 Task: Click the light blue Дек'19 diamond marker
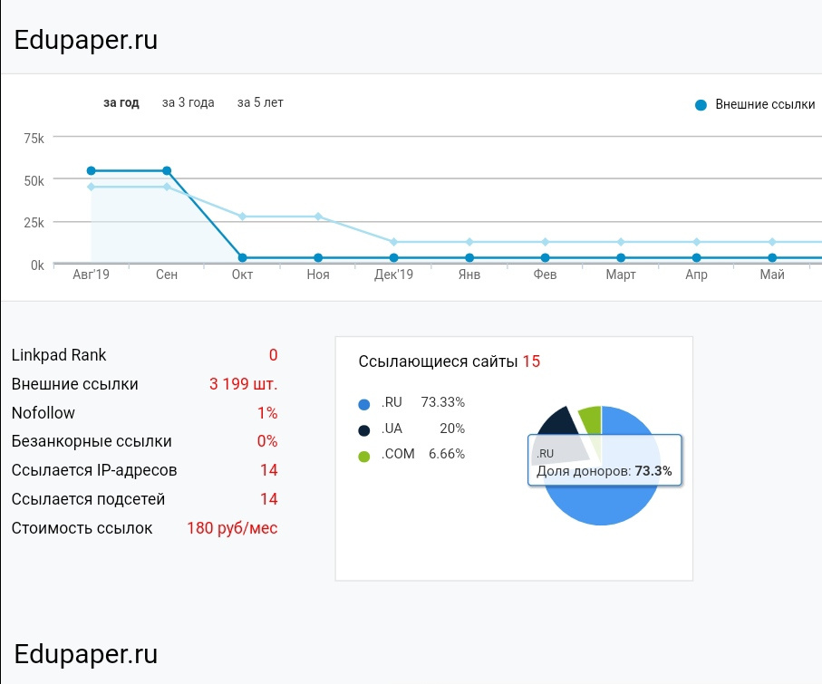pos(393,242)
